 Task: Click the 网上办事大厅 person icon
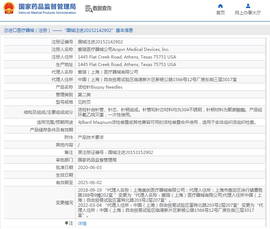pos(248,6)
